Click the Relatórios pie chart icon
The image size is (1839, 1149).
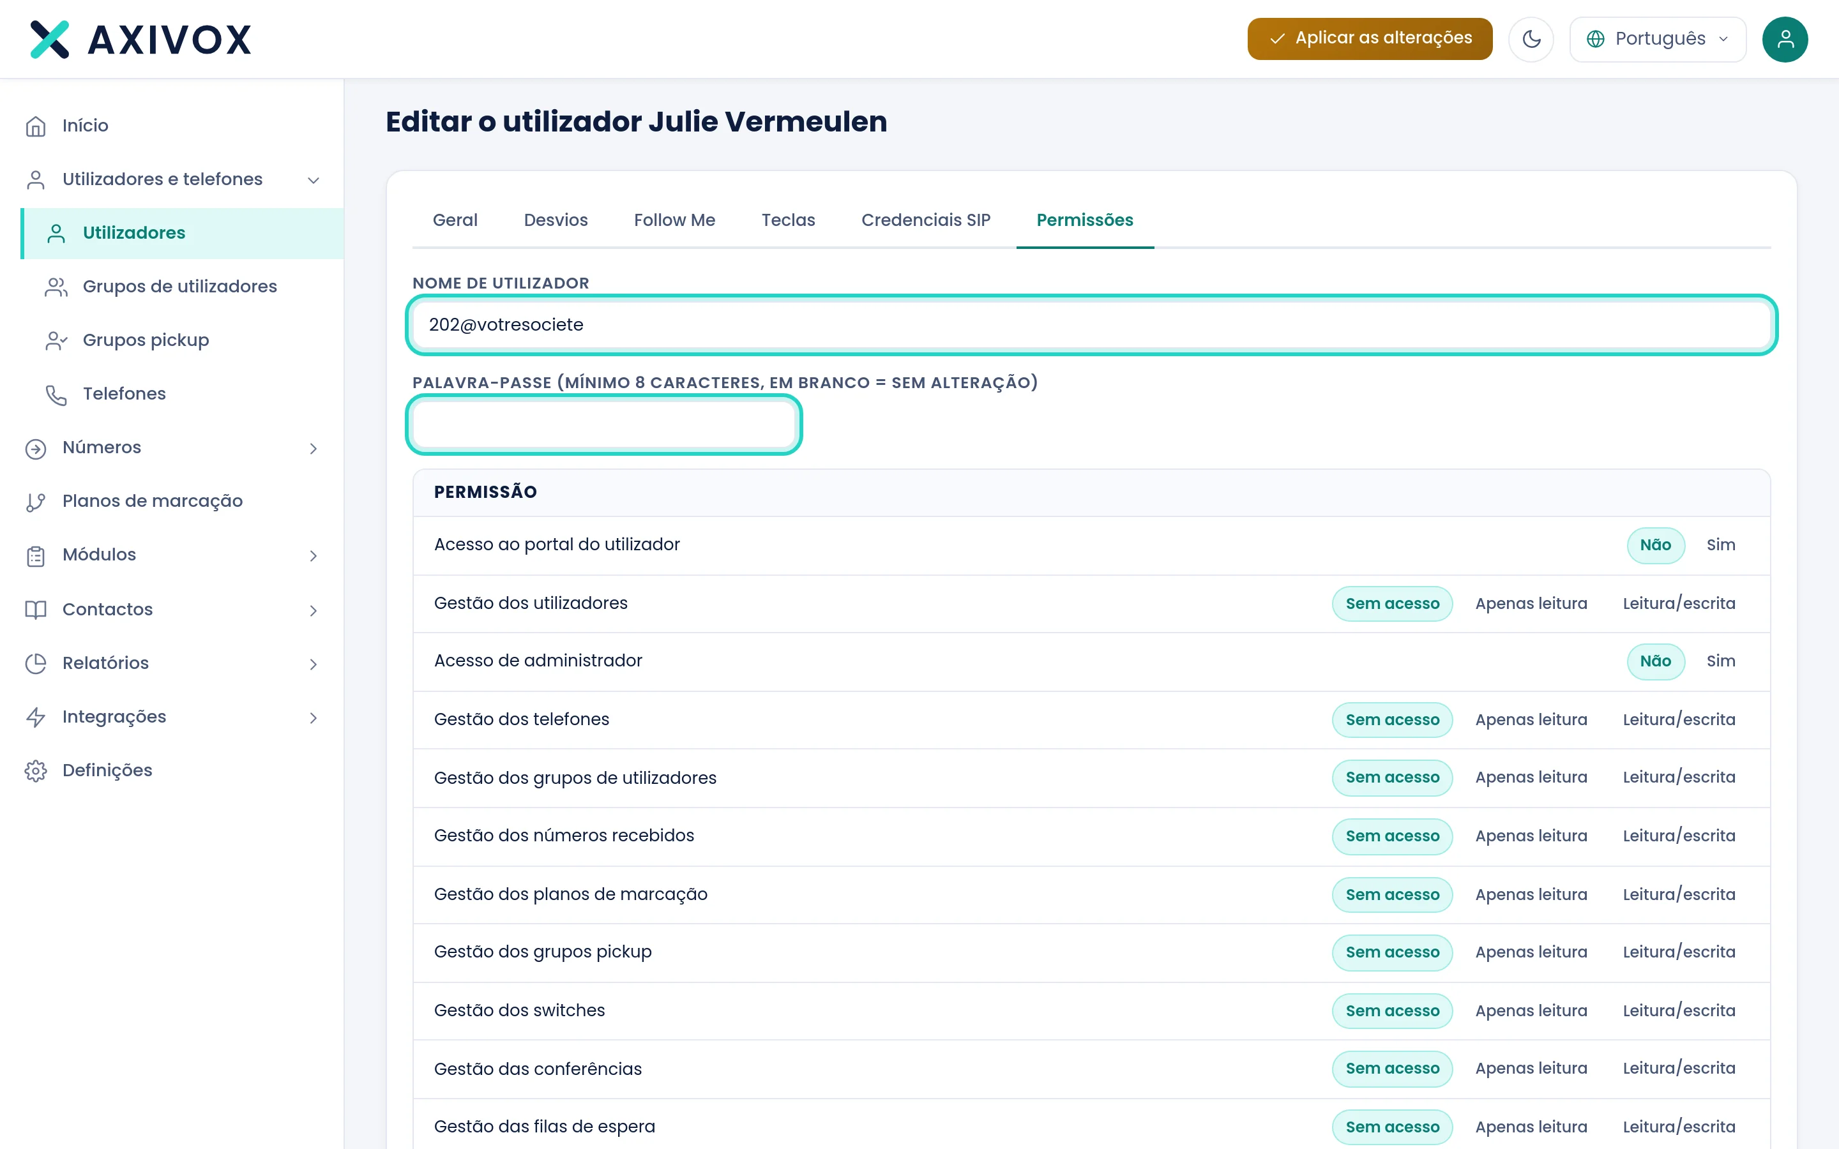[36, 663]
